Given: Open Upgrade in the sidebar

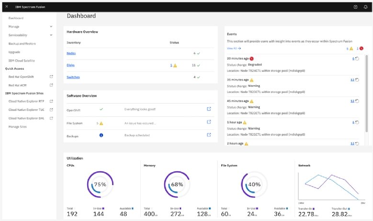Looking at the screenshot, I should (14, 52).
